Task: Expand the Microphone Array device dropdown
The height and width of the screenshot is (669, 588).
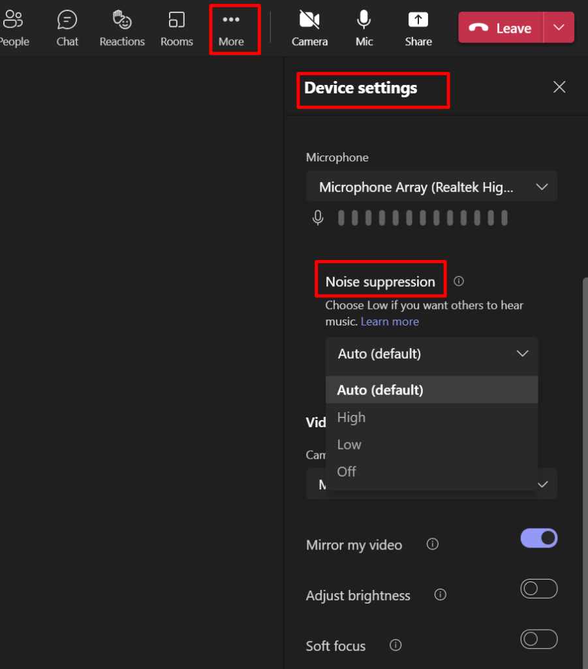Action: click(431, 186)
